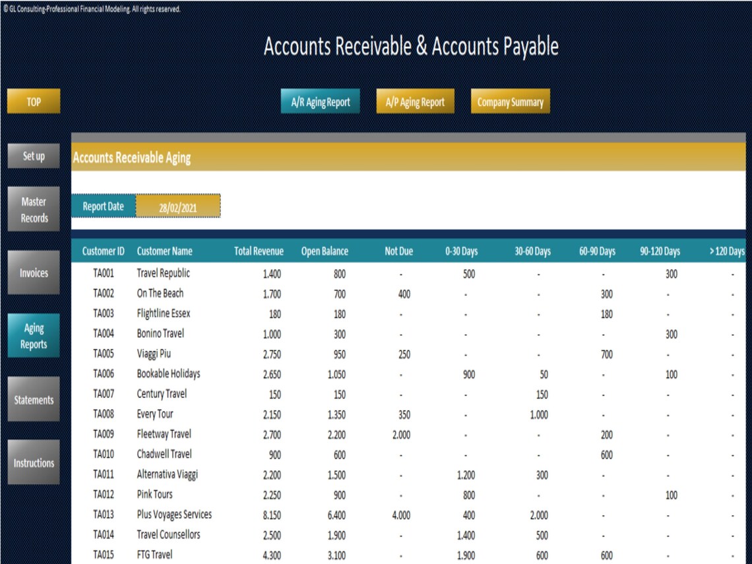Open the A/P Aging Report
This screenshot has height=564, width=752.
pos(415,101)
